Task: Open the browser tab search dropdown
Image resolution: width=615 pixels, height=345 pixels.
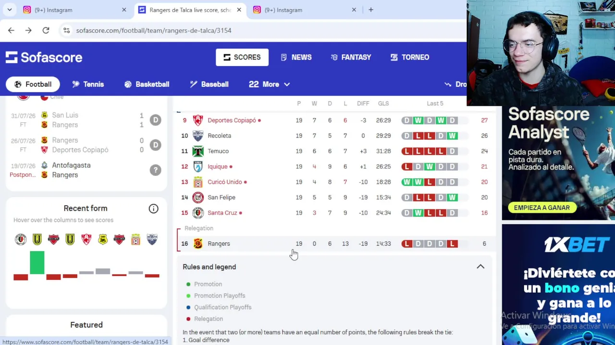Action: 10,10
